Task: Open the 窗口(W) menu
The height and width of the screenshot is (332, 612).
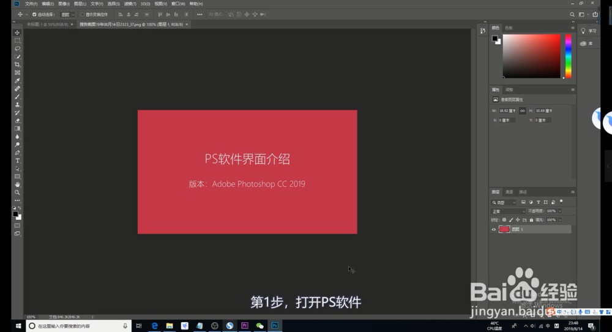Action: click(178, 4)
